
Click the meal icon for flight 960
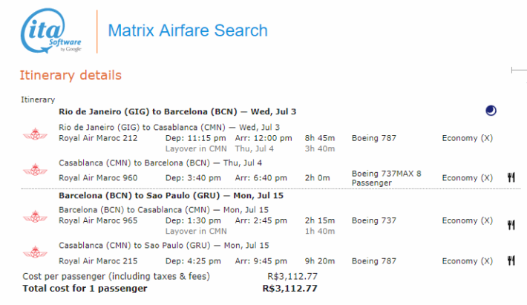(511, 177)
